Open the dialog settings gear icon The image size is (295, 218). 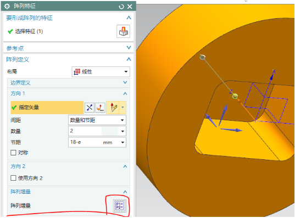(x=7, y=7)
